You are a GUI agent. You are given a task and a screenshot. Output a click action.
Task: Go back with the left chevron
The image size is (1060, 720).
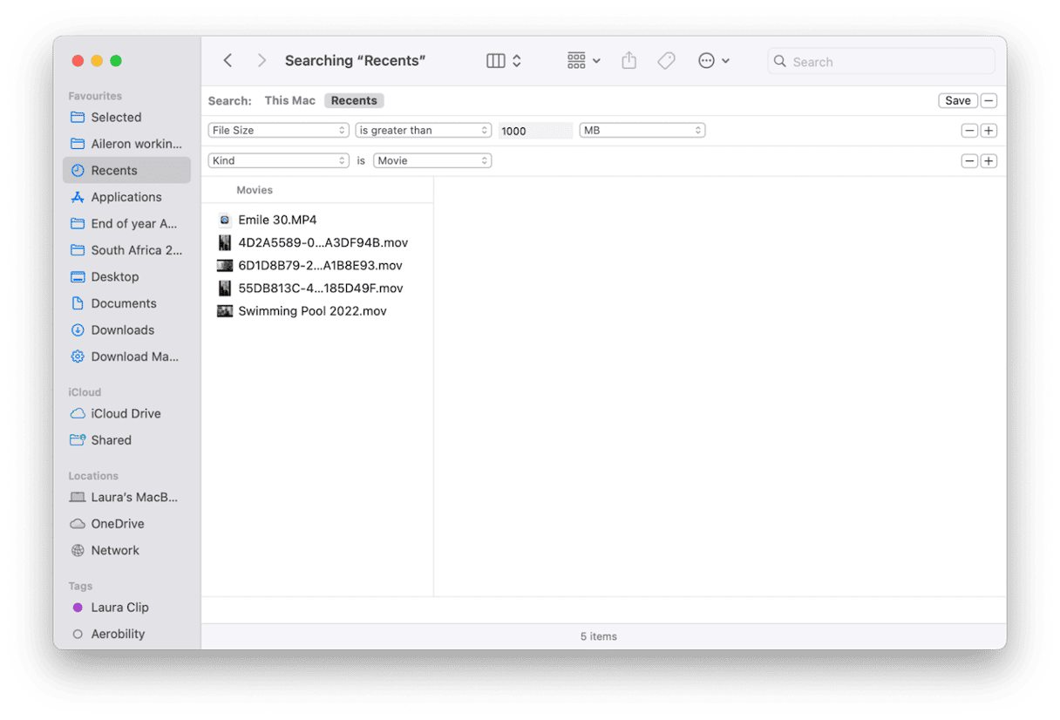click(228, 61)
